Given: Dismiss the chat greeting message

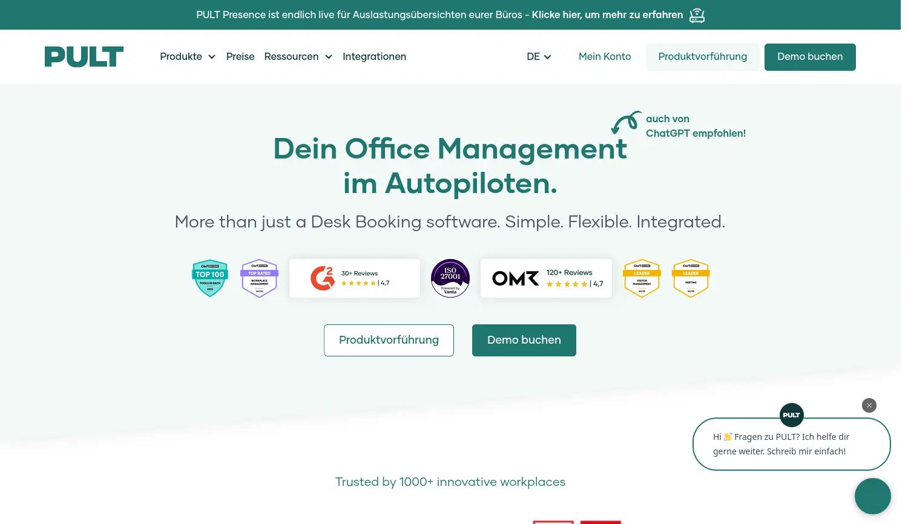Looking at the screenshot, I should coord(869,405).
